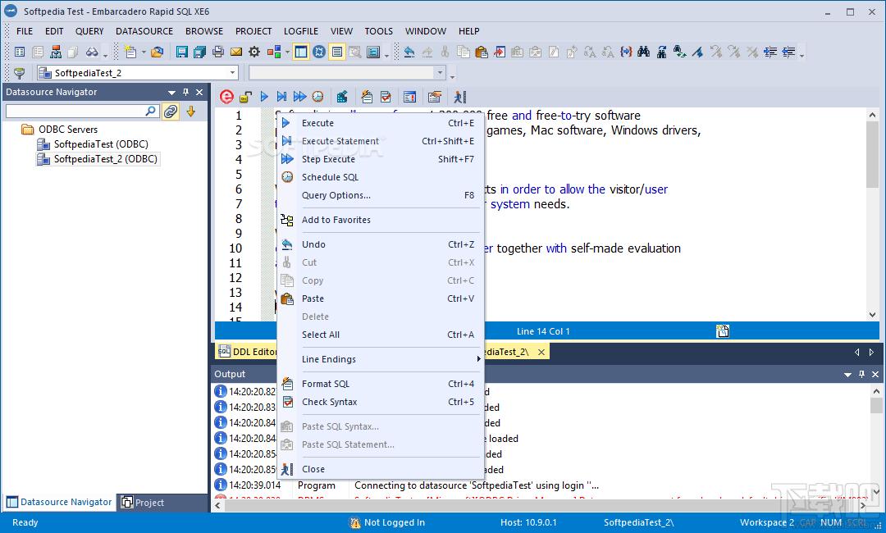Open the SoftpediaTest_2 datasource dropdown
This screenshot has height=533, width=886.
(x=232, y=73)
